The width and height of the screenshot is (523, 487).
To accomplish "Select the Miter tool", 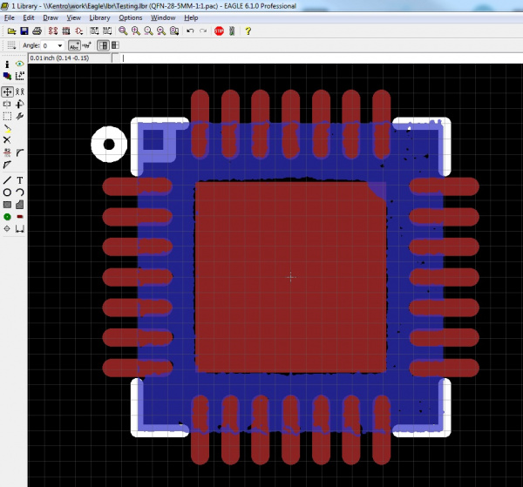I will pos(20,152).
